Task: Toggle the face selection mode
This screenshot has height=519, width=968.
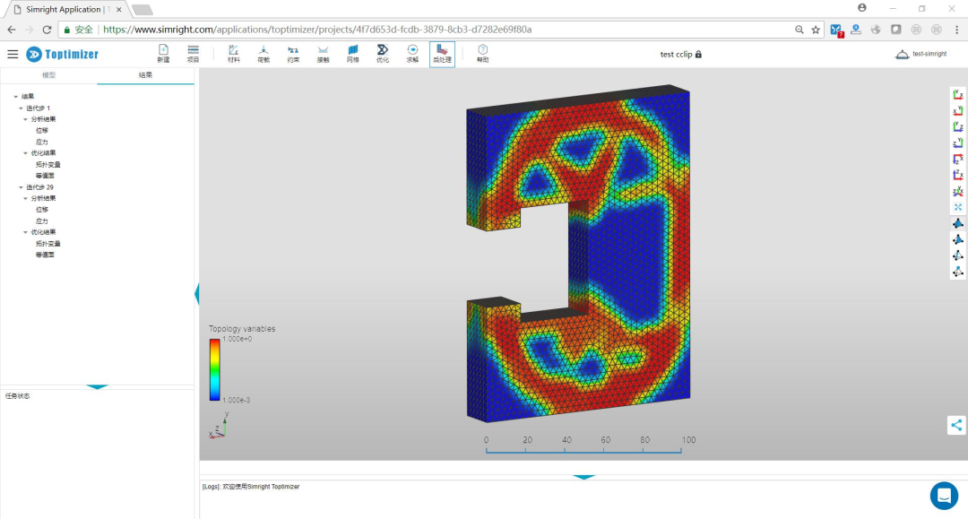Action: [957, 239]
